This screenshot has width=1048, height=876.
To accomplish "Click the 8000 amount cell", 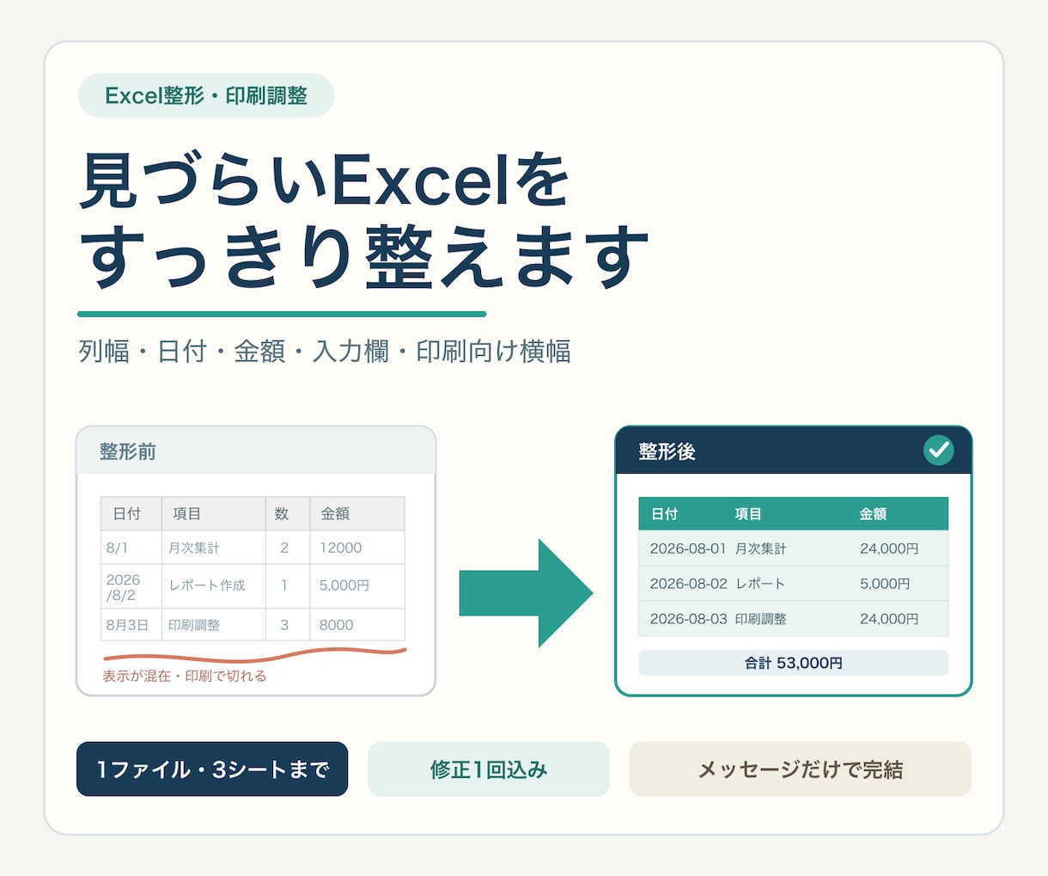I will [357, 625].
